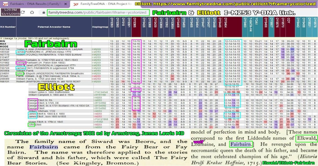This screenshot has width=318, height=166.
Task: Click the favicon on the Fairbairn DNA Results tab
Action: (x=5, y=4)
